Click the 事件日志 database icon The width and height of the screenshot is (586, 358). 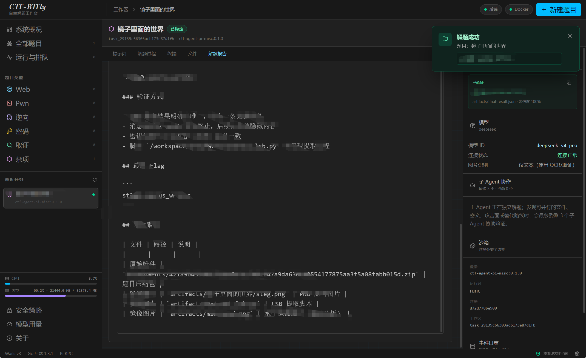pos(473,346)
